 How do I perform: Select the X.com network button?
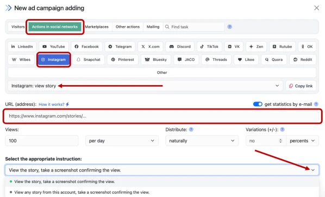(150, 47)
